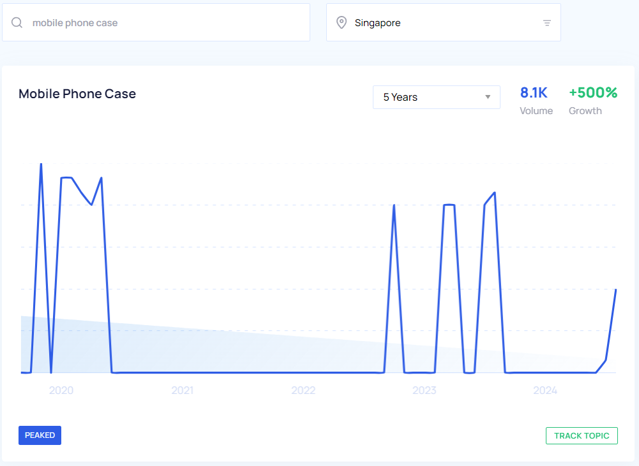Select the 2023 label on the timeline axis
Image resolution: width=639 pixels, height=466 pixels.
[425, 390]
